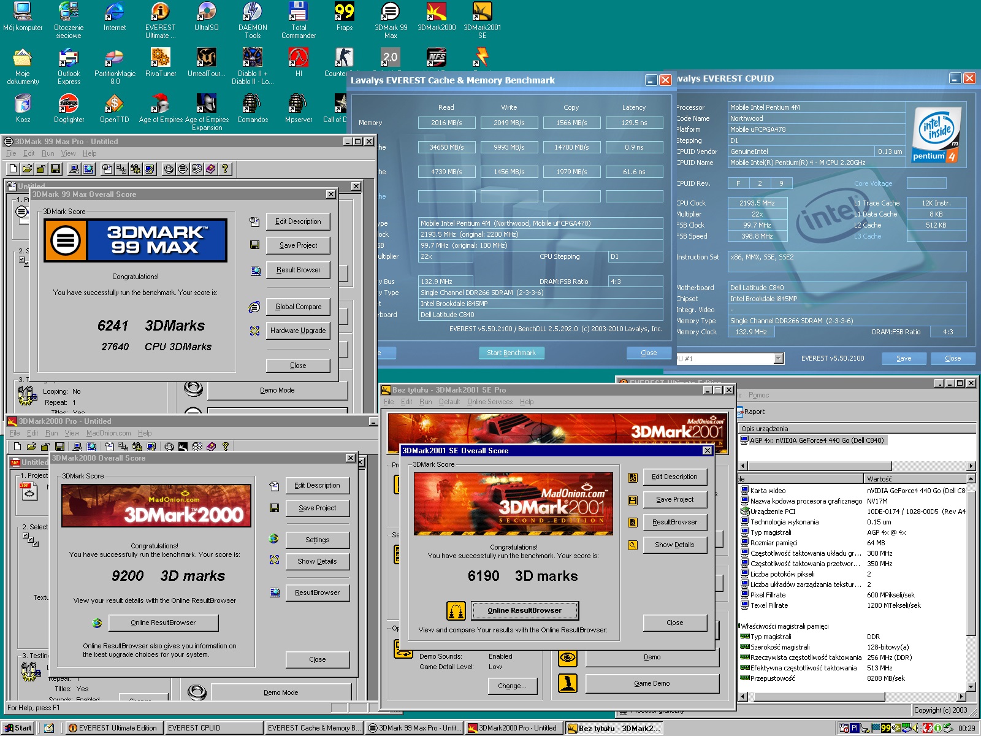Image resolution: width=981 pixels, height=736 pixels.
Task: Click horizontal scrollbar right arrow under AGP device list
Action: 971,466
